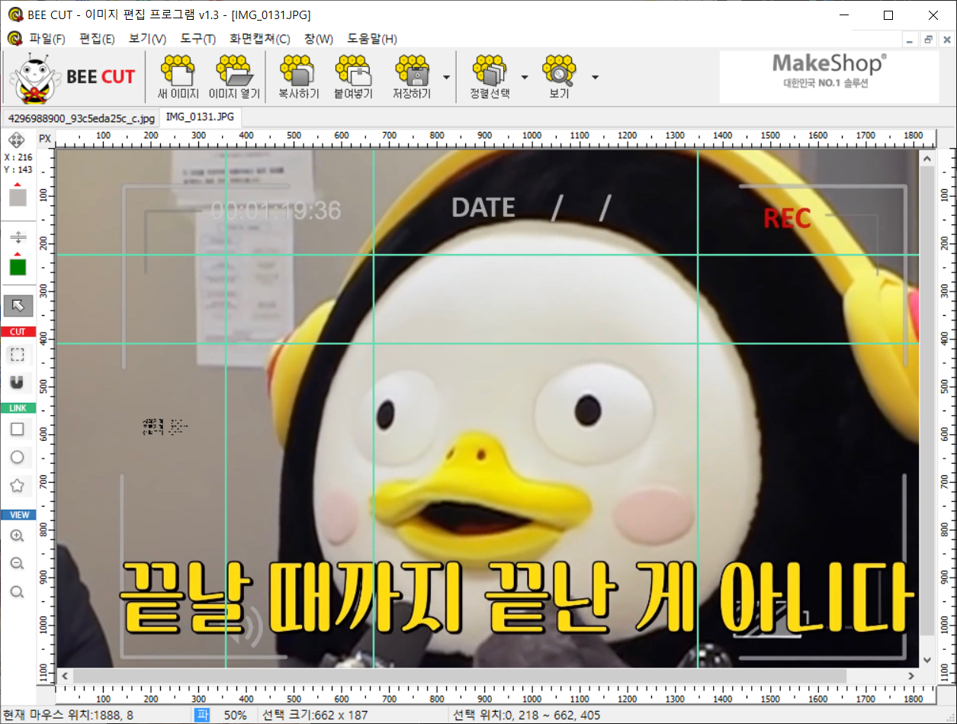The height and width of the screenshot is (724, 957).
Task: Click the 붙여넣기 (paste) toolbar icon
Action: tap(352, 77)
